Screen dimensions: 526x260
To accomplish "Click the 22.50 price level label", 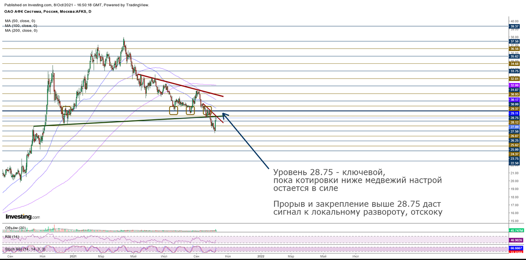I will (515, 163).
